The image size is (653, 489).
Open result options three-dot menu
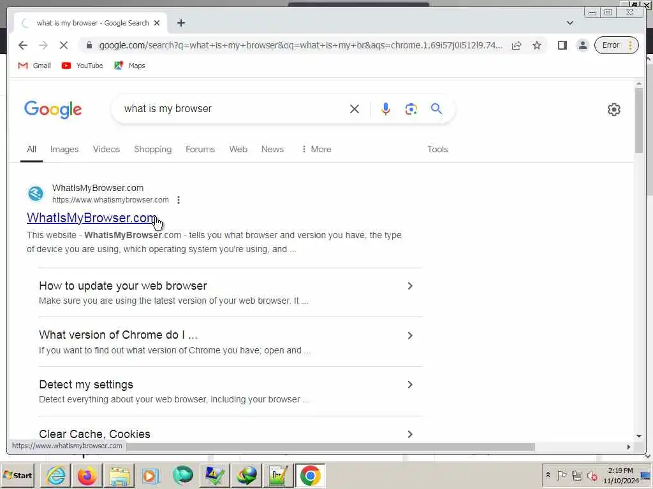pyautogui.click(x=179, y=200)
